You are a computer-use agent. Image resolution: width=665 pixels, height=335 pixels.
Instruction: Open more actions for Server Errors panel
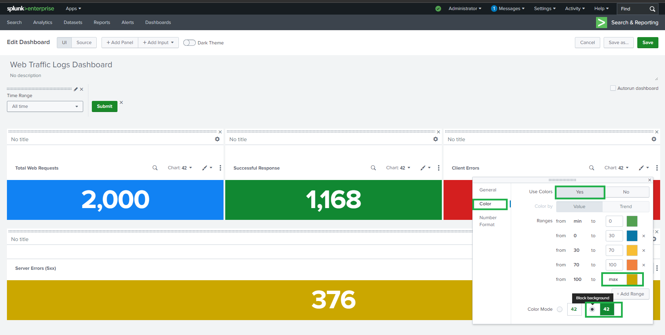657,268
